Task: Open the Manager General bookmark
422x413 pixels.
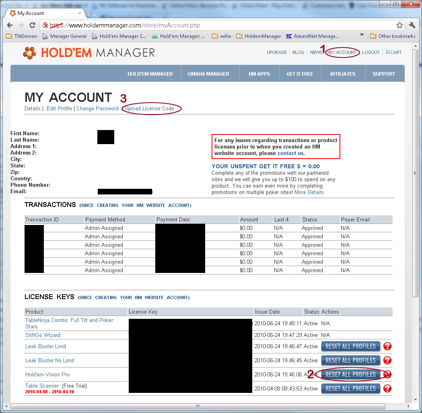Action: coord(64,36)
